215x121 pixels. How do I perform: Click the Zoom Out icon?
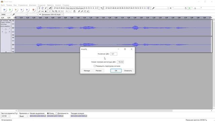pos(82,11)
